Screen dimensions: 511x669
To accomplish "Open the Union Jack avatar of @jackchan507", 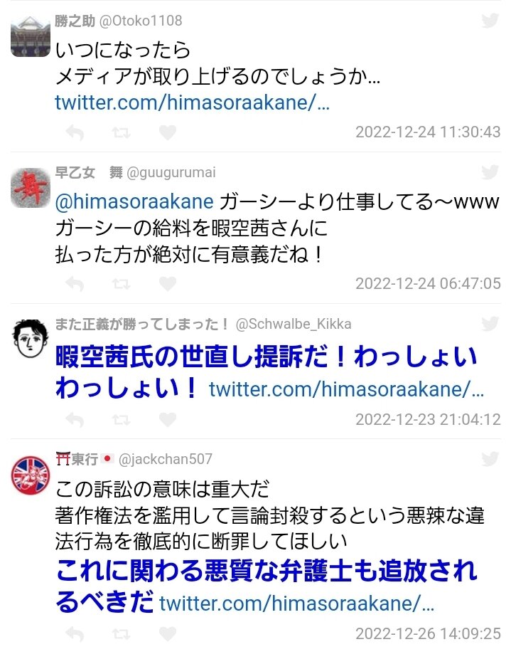I will [x=31, y=475].
